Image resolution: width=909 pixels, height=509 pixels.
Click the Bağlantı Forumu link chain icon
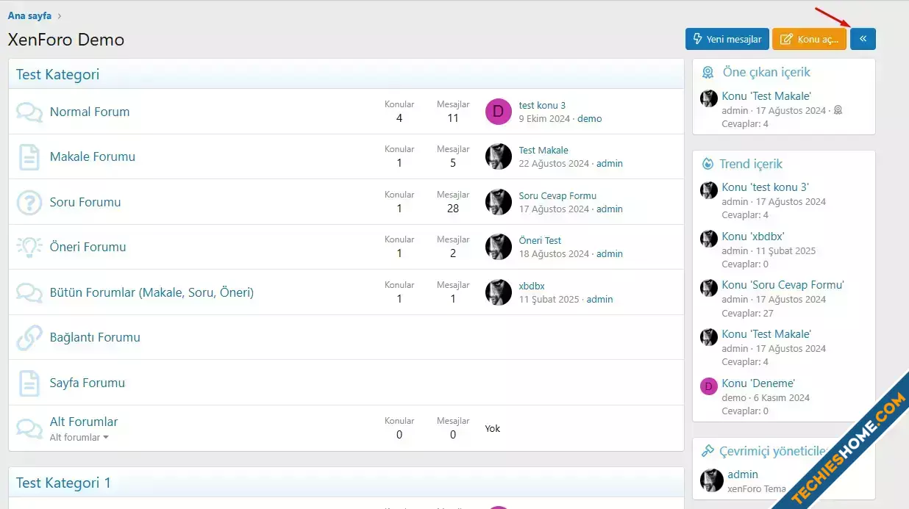tap(29, 337)
